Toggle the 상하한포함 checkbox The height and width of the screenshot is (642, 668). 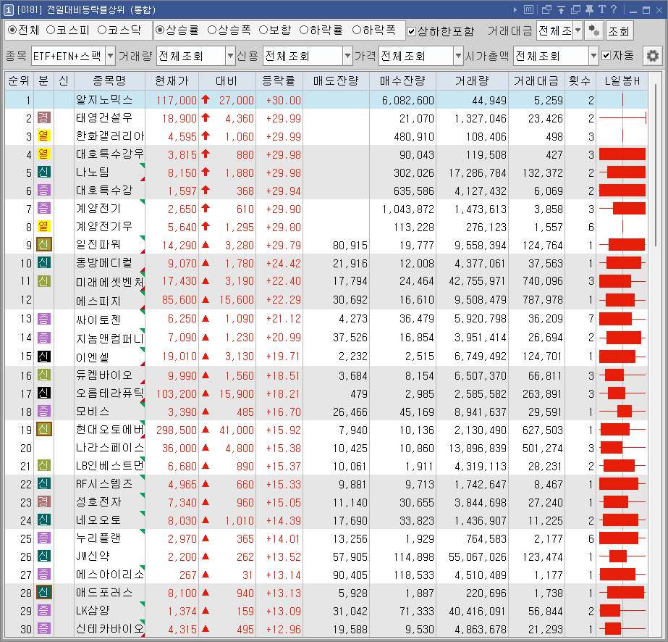point(412,31)
